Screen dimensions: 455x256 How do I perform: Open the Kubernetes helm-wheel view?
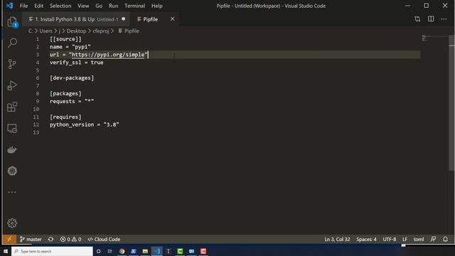12,171
